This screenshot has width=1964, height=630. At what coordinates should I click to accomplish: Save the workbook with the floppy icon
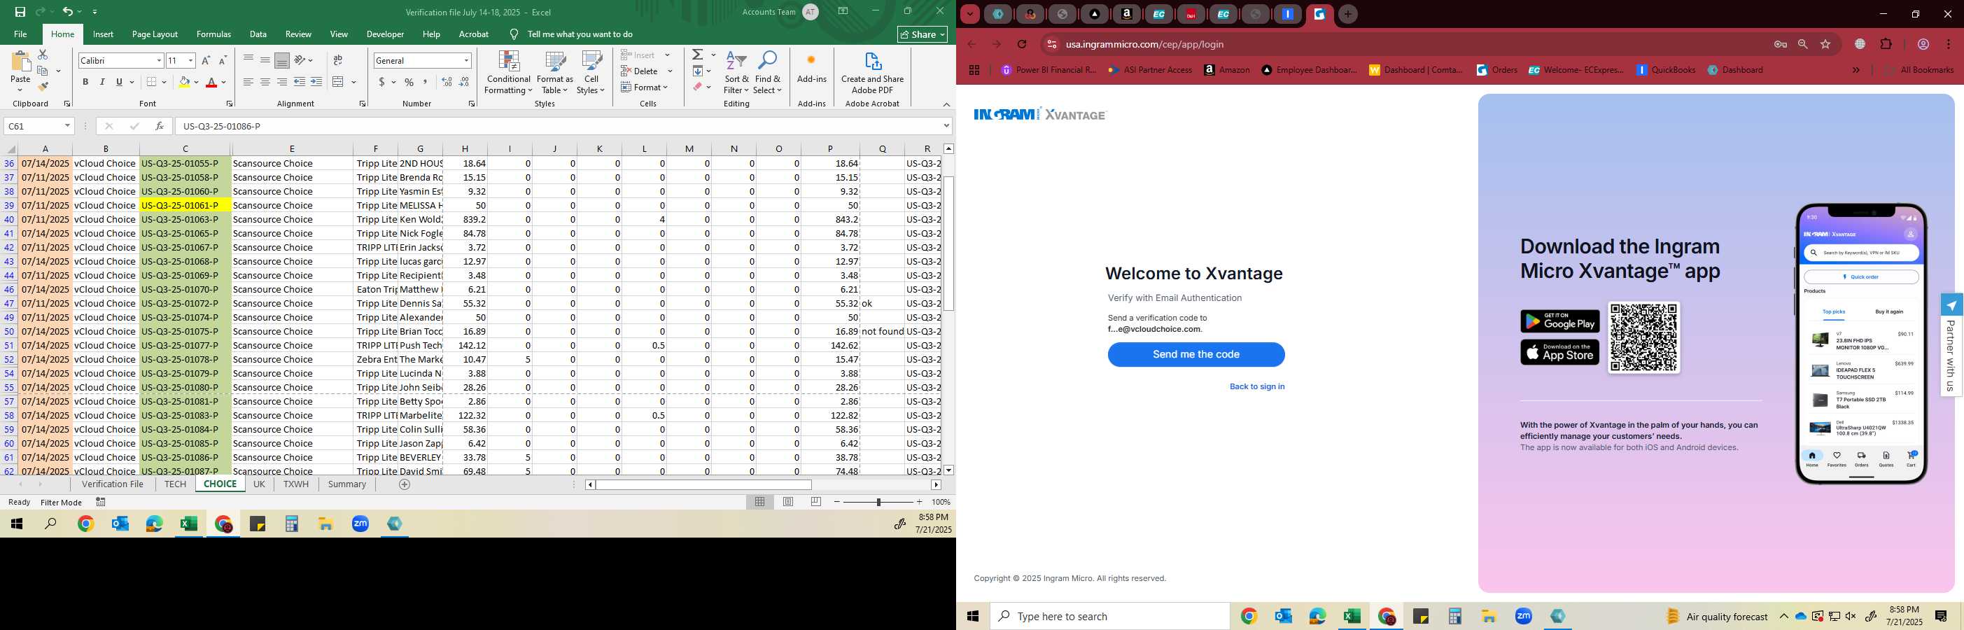click(x=20, y=12)
